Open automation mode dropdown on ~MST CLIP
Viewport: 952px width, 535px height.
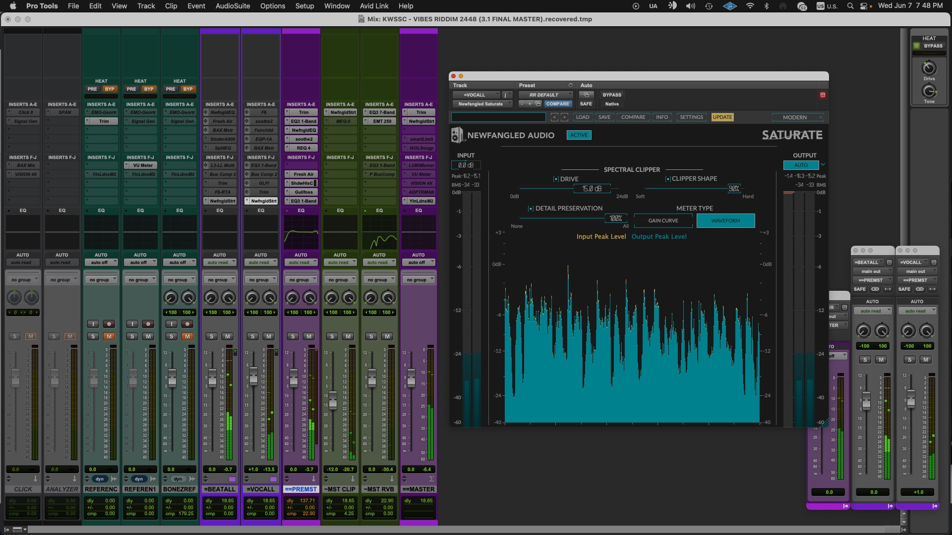pyautogui.click(x=340, y=263)
